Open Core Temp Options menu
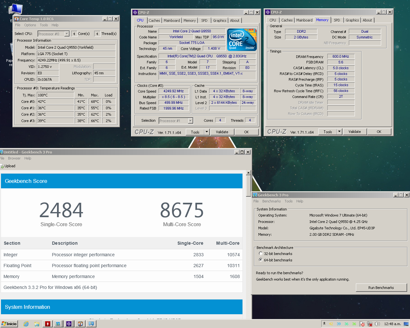This screenshot has width=410, height=328. point(30,25)
